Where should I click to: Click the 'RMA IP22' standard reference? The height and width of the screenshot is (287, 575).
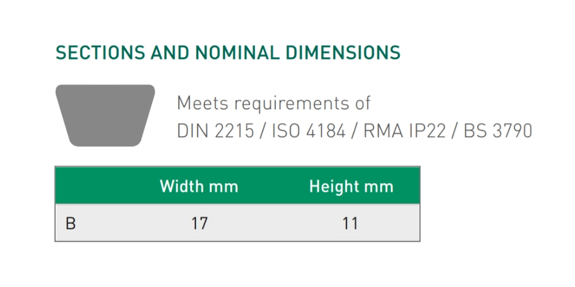[x=404, y=131]
